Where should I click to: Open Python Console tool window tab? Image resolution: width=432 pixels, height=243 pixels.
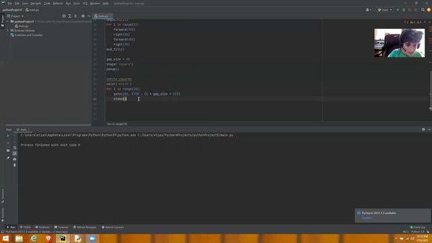pyautogui.click(x=113, y=227)
